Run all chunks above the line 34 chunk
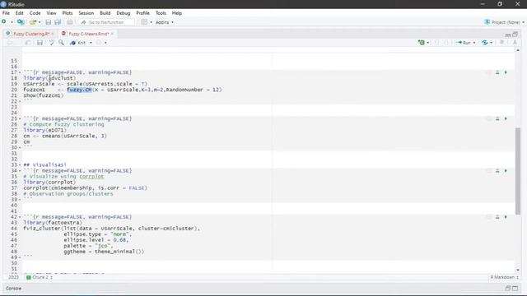The height and width of the screenshot is (296, 527). click(497, 171)
